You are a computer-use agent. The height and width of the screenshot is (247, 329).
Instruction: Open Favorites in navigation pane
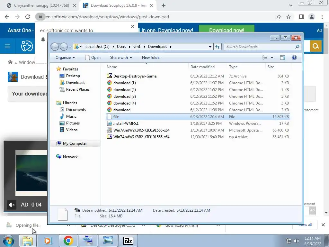(x=70, y=69)
